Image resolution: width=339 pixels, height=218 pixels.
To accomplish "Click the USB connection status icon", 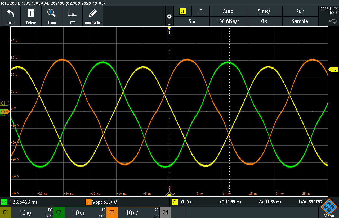I will (x=333, y=21).
